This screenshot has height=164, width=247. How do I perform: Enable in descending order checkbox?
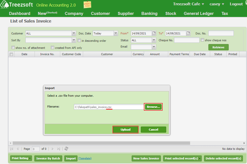(79, 40)
